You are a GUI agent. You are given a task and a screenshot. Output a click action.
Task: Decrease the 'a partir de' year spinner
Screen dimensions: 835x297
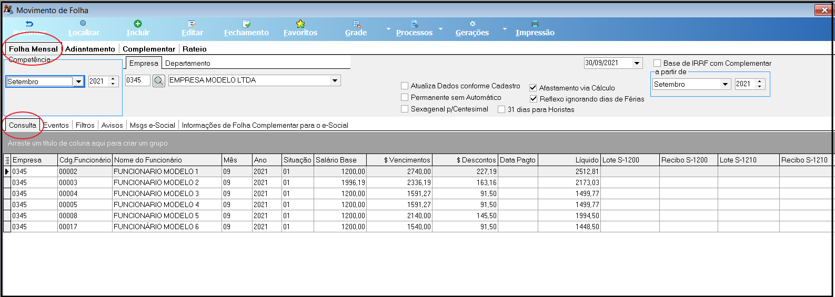759,87
